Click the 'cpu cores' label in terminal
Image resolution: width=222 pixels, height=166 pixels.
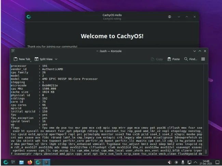click(18, 105)
